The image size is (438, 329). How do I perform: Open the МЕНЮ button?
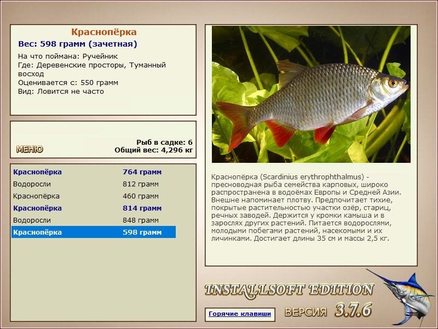(x=30, y=149)
